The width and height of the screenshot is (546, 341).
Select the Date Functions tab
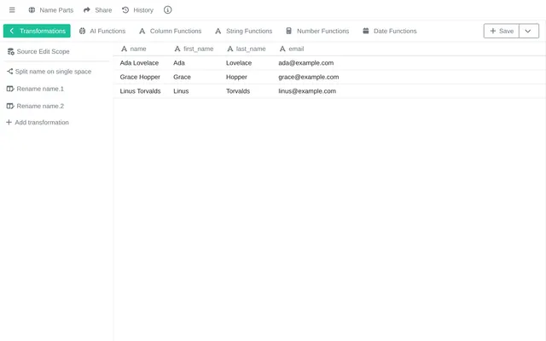point(390,31)
